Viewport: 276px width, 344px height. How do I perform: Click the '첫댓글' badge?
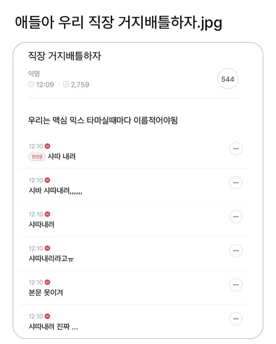37,156
